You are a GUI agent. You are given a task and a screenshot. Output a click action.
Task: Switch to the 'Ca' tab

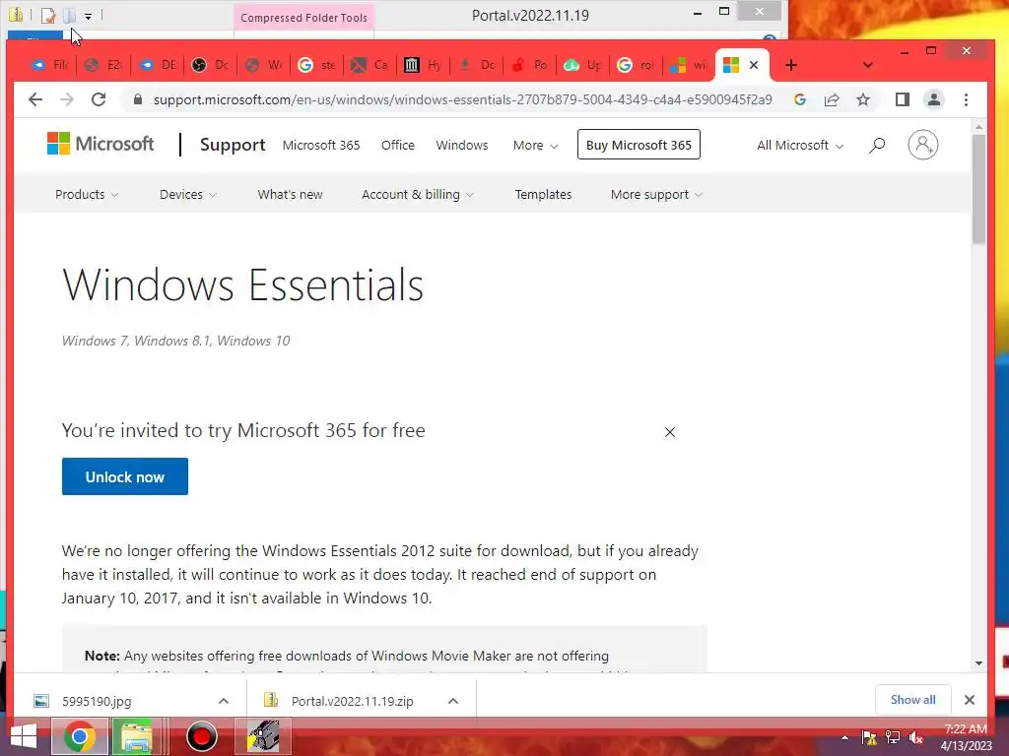click(370, 65)
